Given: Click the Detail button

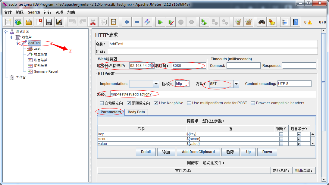Looking at the screenshot, I should (x=146, y=152).
